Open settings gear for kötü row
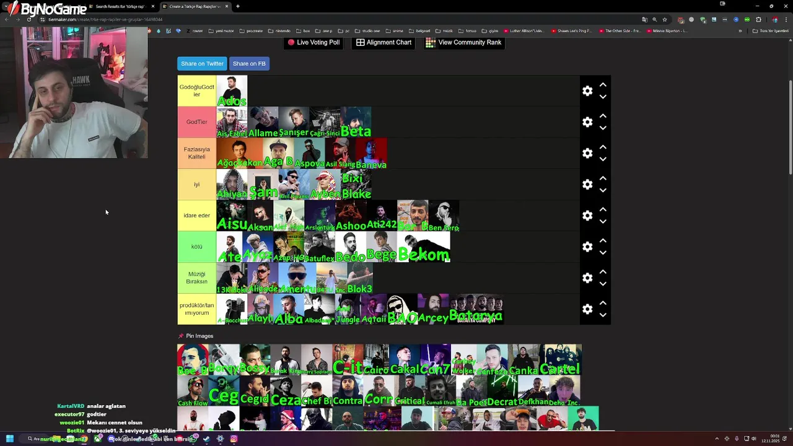 pyautogui.click(x=587, y=247)
